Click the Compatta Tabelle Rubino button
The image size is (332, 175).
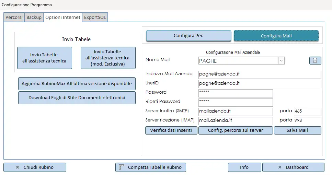(151, 167)
